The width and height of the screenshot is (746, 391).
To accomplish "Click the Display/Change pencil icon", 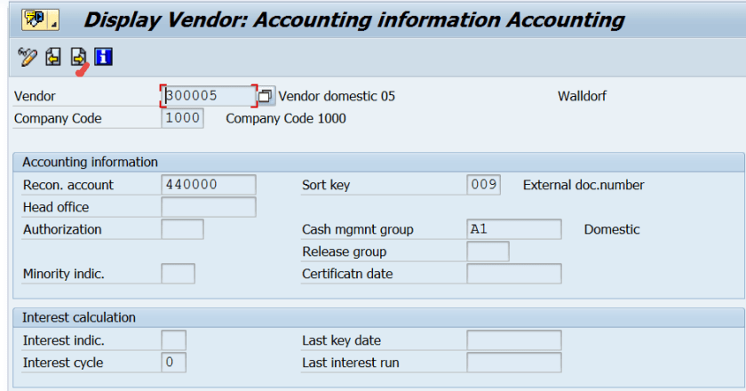I will [x=27, y=58].
